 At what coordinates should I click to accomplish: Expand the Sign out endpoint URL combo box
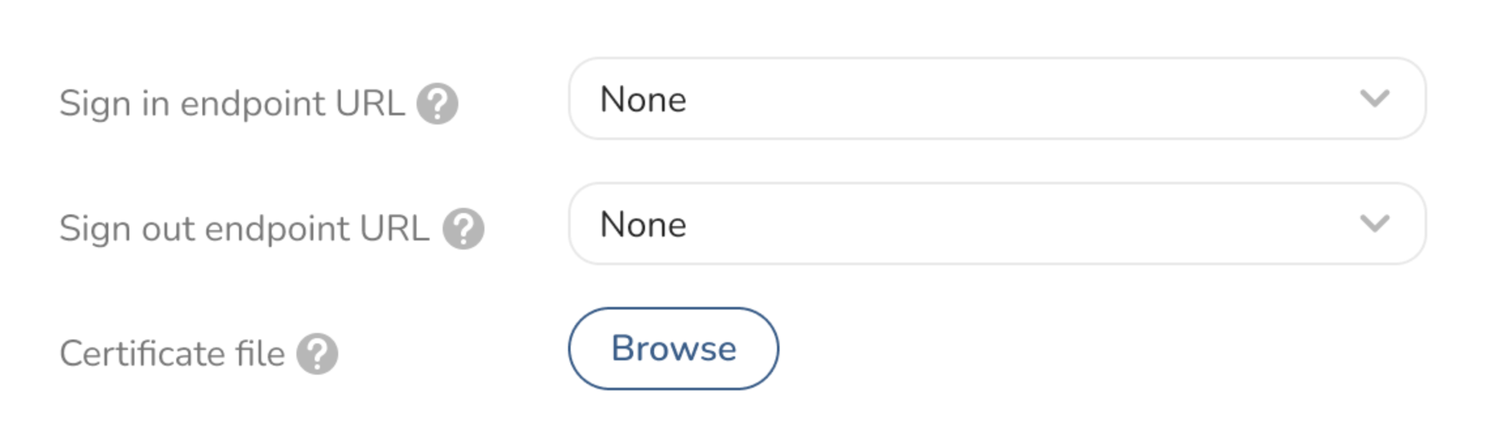tap(996, 224)
